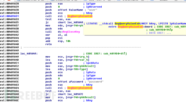Click 'ecx' operand at 00401A30
This screenshot has width=186, height=102.
tap(60, 13)
